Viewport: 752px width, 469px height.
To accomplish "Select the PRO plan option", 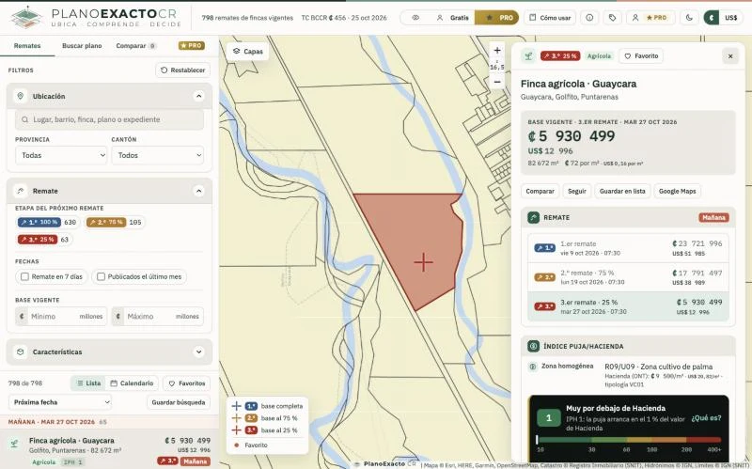I will [x=497, y=18].
